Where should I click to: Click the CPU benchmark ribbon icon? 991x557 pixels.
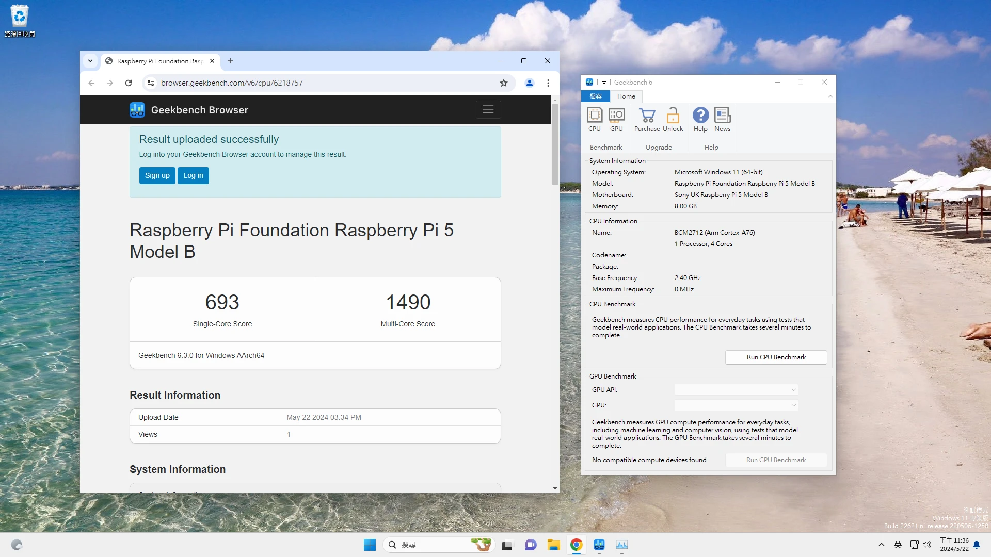click(x=595, y=119)
